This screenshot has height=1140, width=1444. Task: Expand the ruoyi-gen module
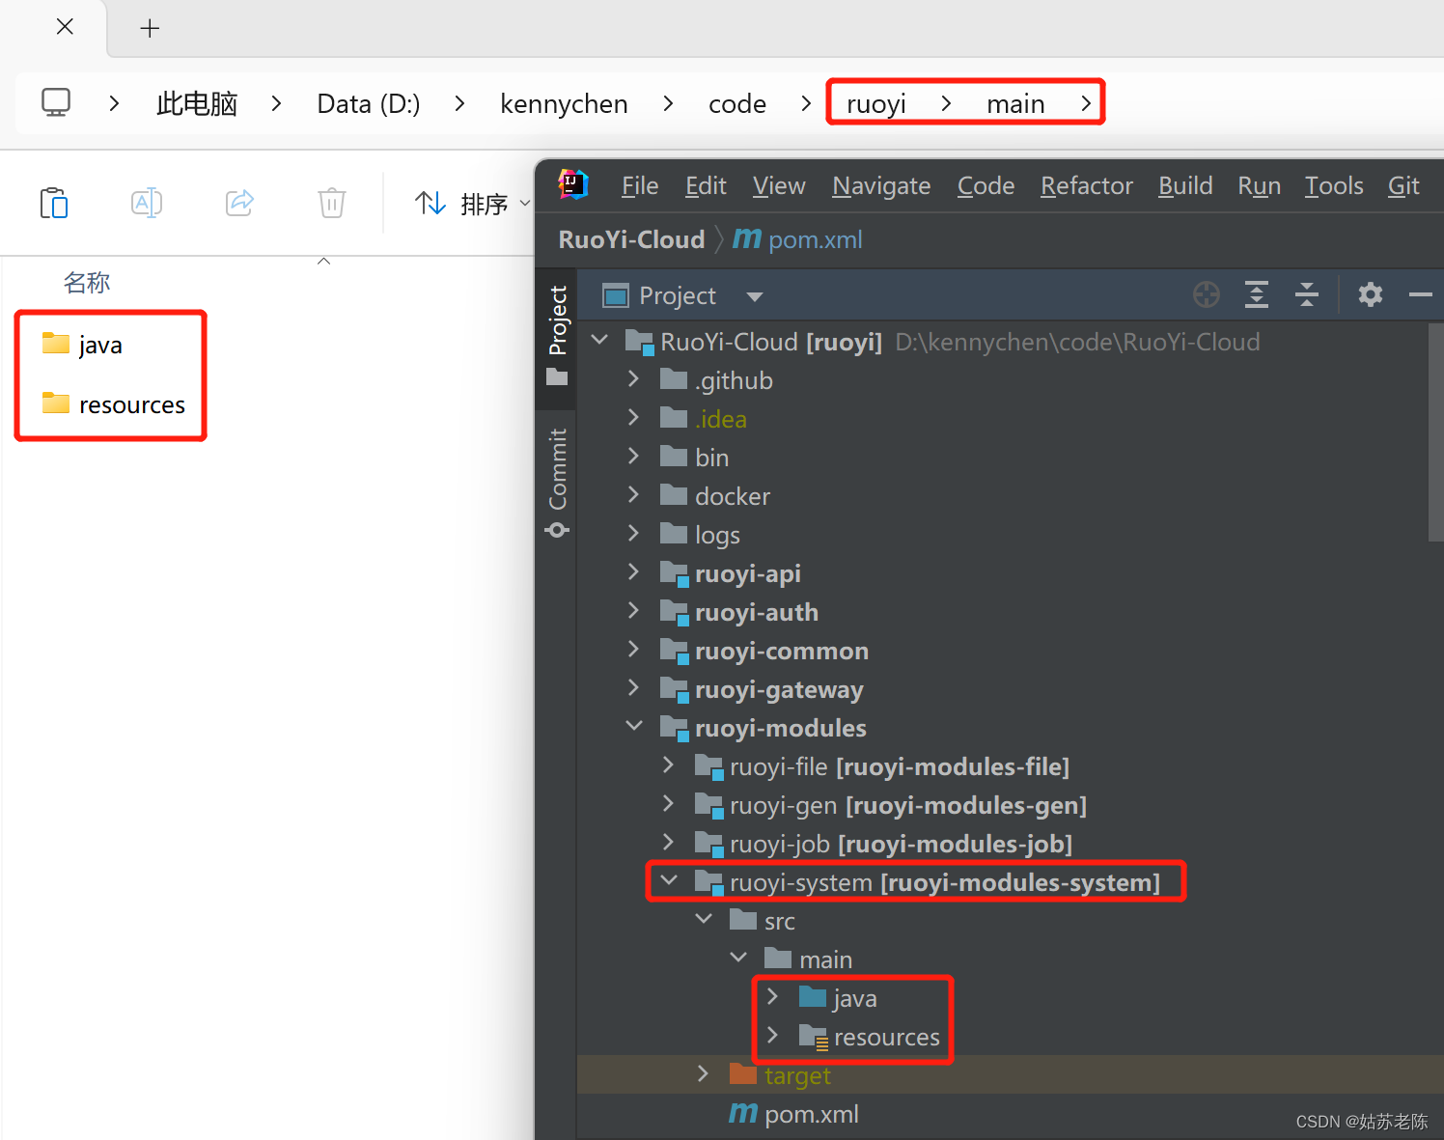[668, 804]
